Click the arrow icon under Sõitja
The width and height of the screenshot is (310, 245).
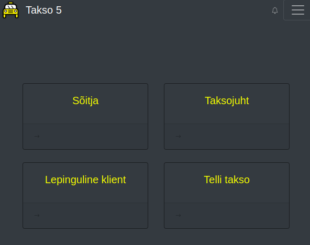(x=37, y=136)
